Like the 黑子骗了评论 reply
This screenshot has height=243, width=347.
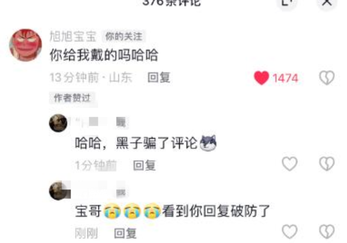(x=289, y=164)
